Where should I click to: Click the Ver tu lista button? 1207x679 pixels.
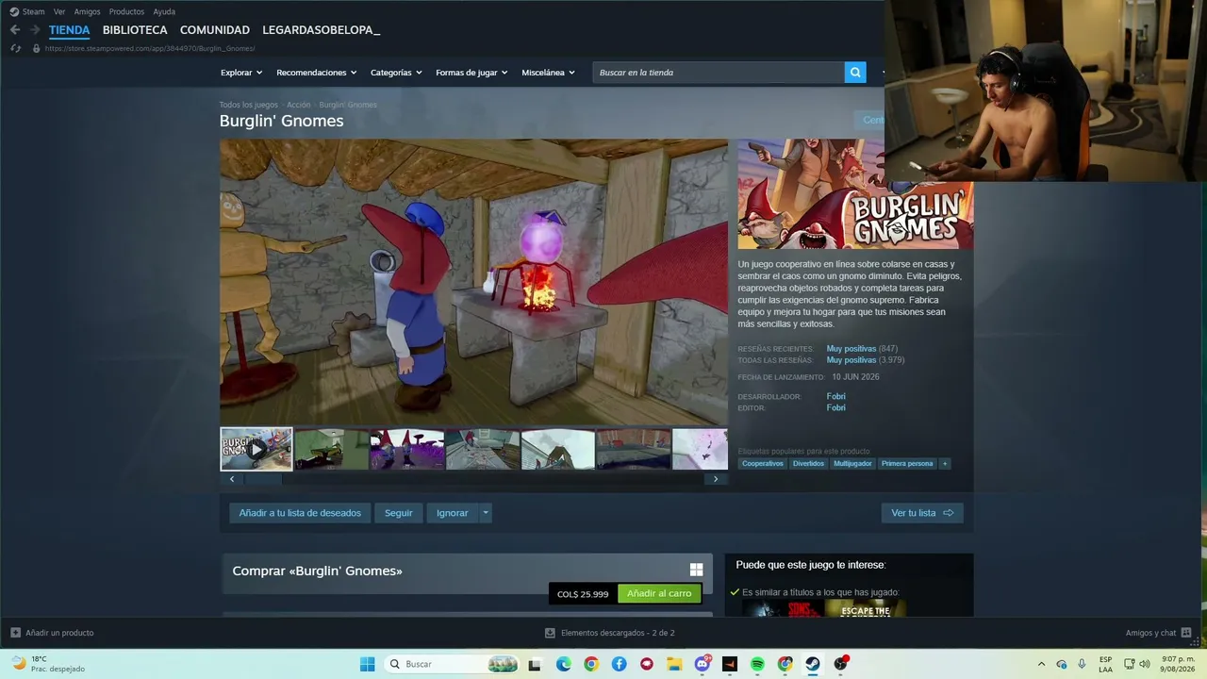click(x=922, y=513)
